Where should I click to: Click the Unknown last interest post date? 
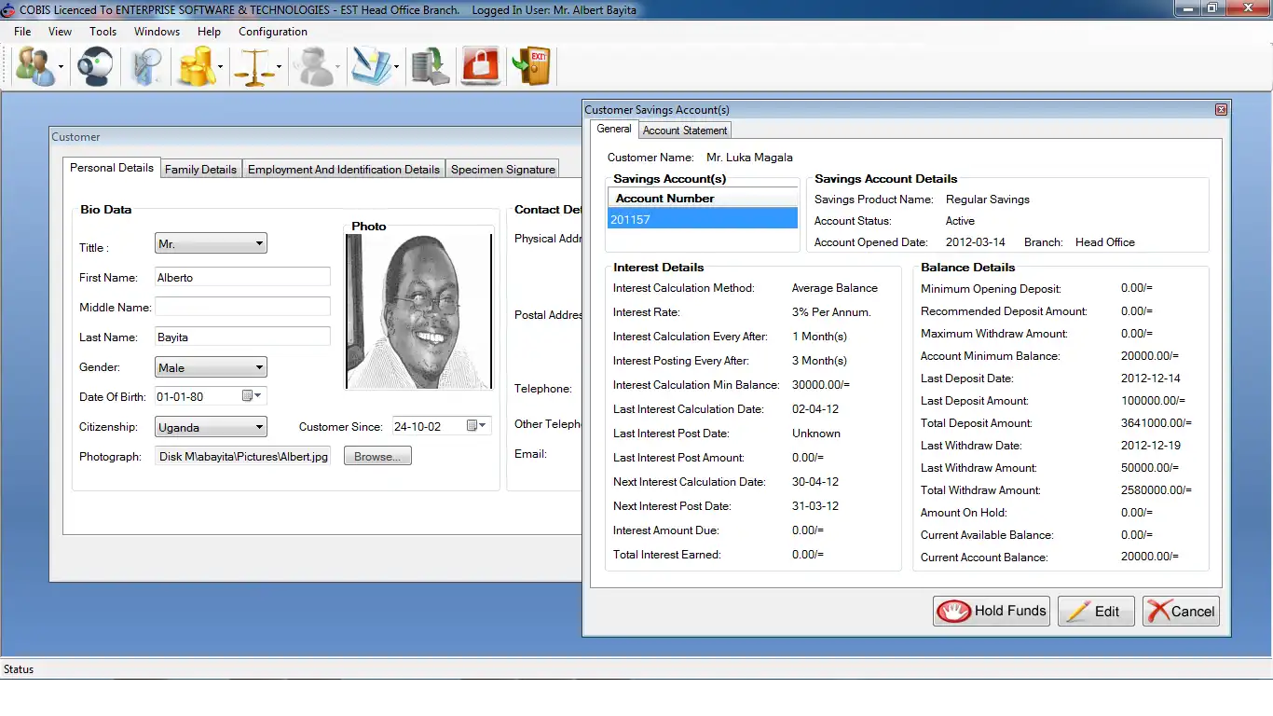[x=816, y=434]
